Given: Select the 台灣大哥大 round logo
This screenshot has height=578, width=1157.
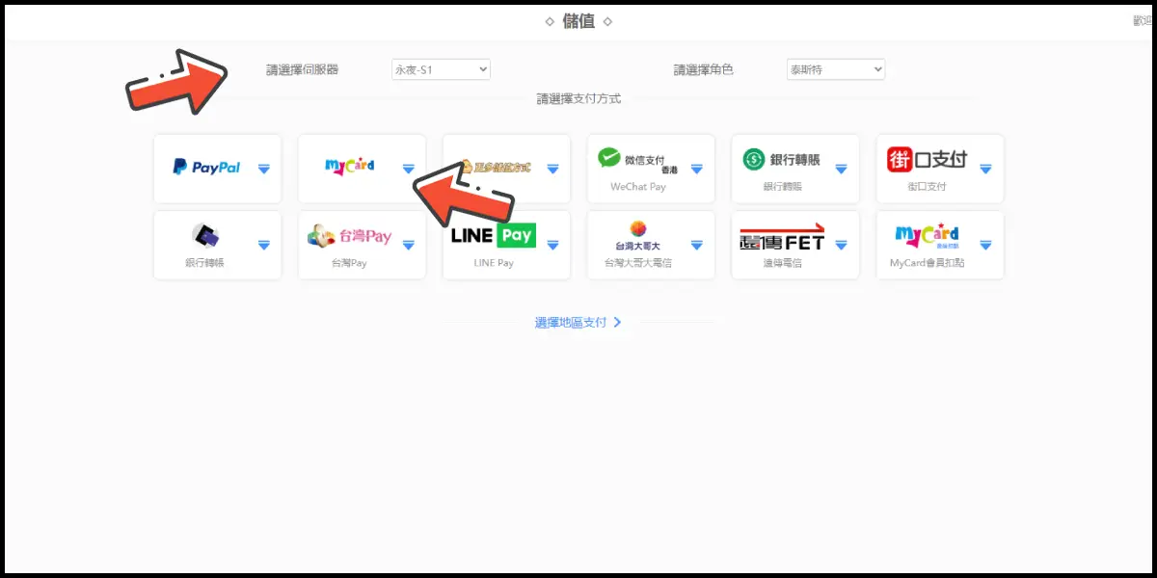Looking at the screenshot, I should click(637, 236).
